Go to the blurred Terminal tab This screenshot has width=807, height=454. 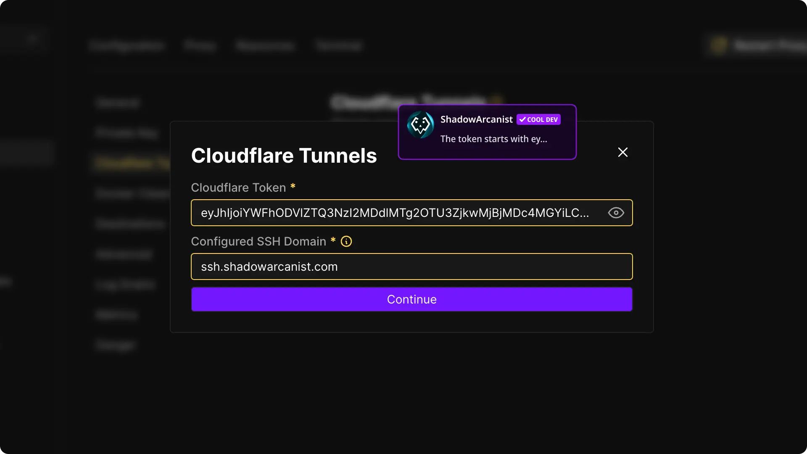coord(339,45)
